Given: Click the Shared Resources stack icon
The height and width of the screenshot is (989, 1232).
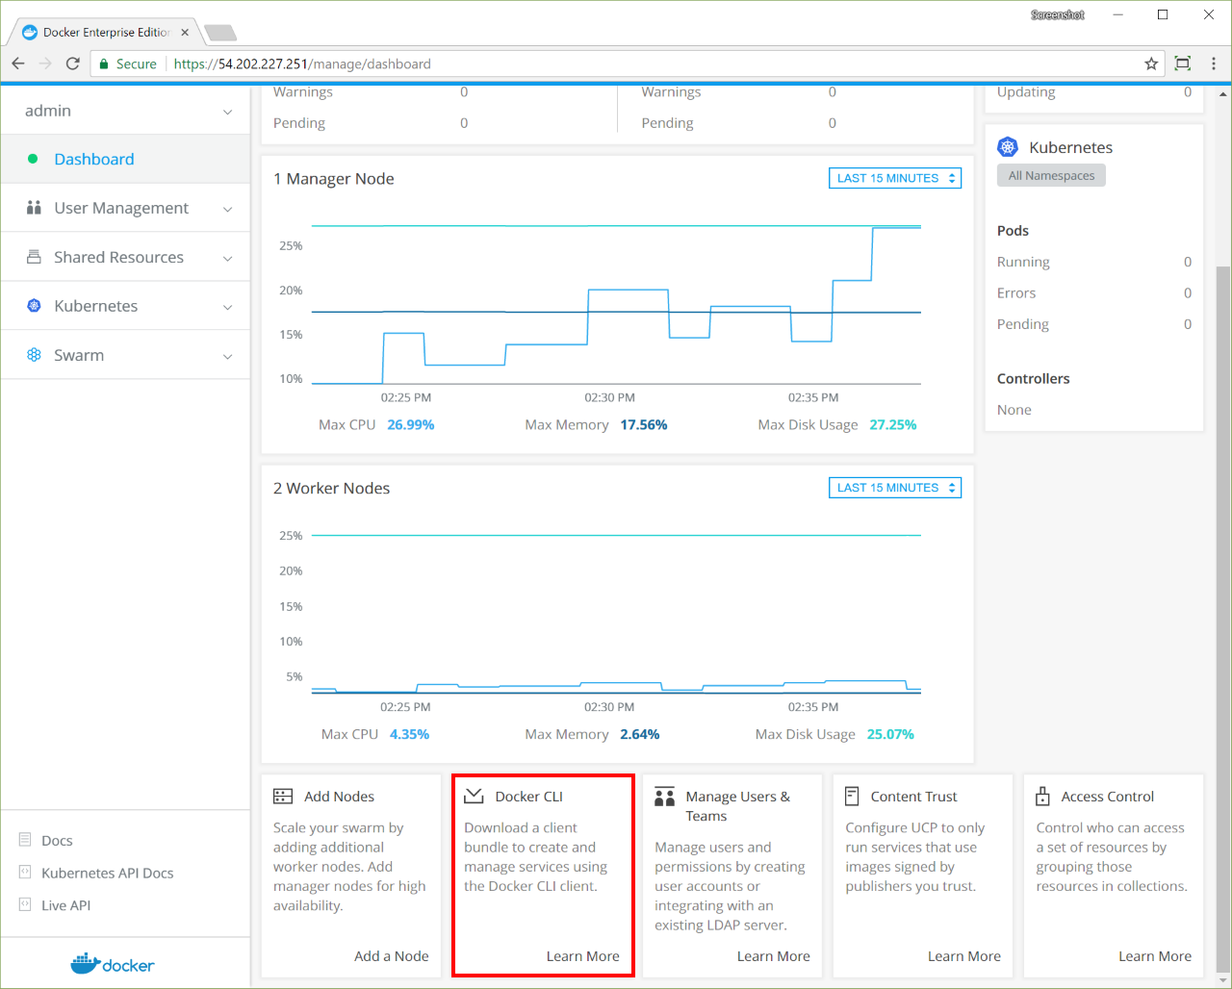Looking at the screenshot, I should click(x=34, y=257).
